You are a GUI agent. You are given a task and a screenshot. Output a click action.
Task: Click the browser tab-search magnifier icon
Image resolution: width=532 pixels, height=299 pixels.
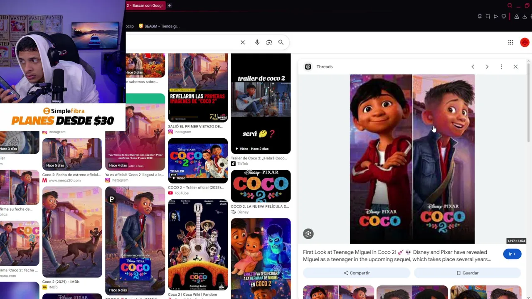510,5
